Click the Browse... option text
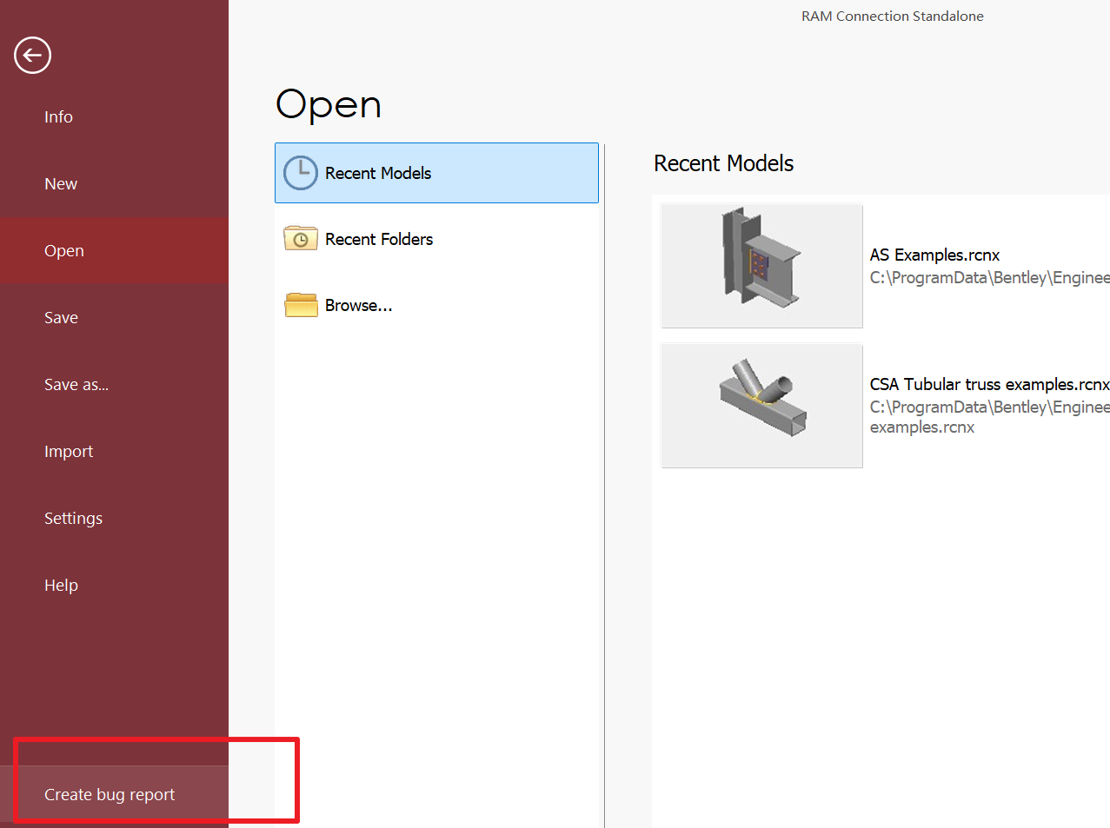This screenshot has width=1110, height=828. click(359, 305)
